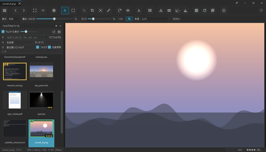Open the curve tool dropdown arrow
The width and height of the screenshot is (266, 152).
tap(180, 11)
